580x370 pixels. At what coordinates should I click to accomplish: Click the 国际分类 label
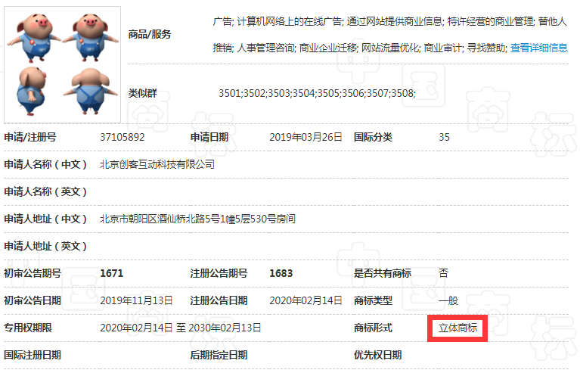[x=373, y=137]
